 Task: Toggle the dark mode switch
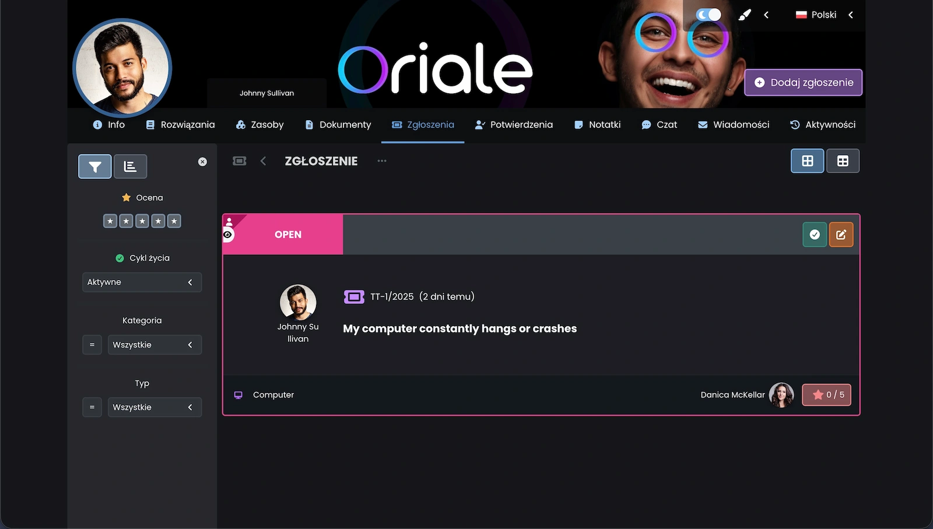click(708, 15)
